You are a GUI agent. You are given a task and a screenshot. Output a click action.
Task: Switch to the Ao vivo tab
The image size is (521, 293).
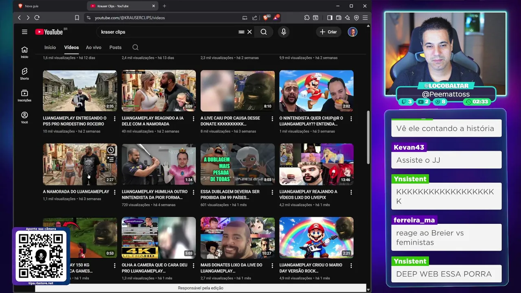[x=94, y=47]
